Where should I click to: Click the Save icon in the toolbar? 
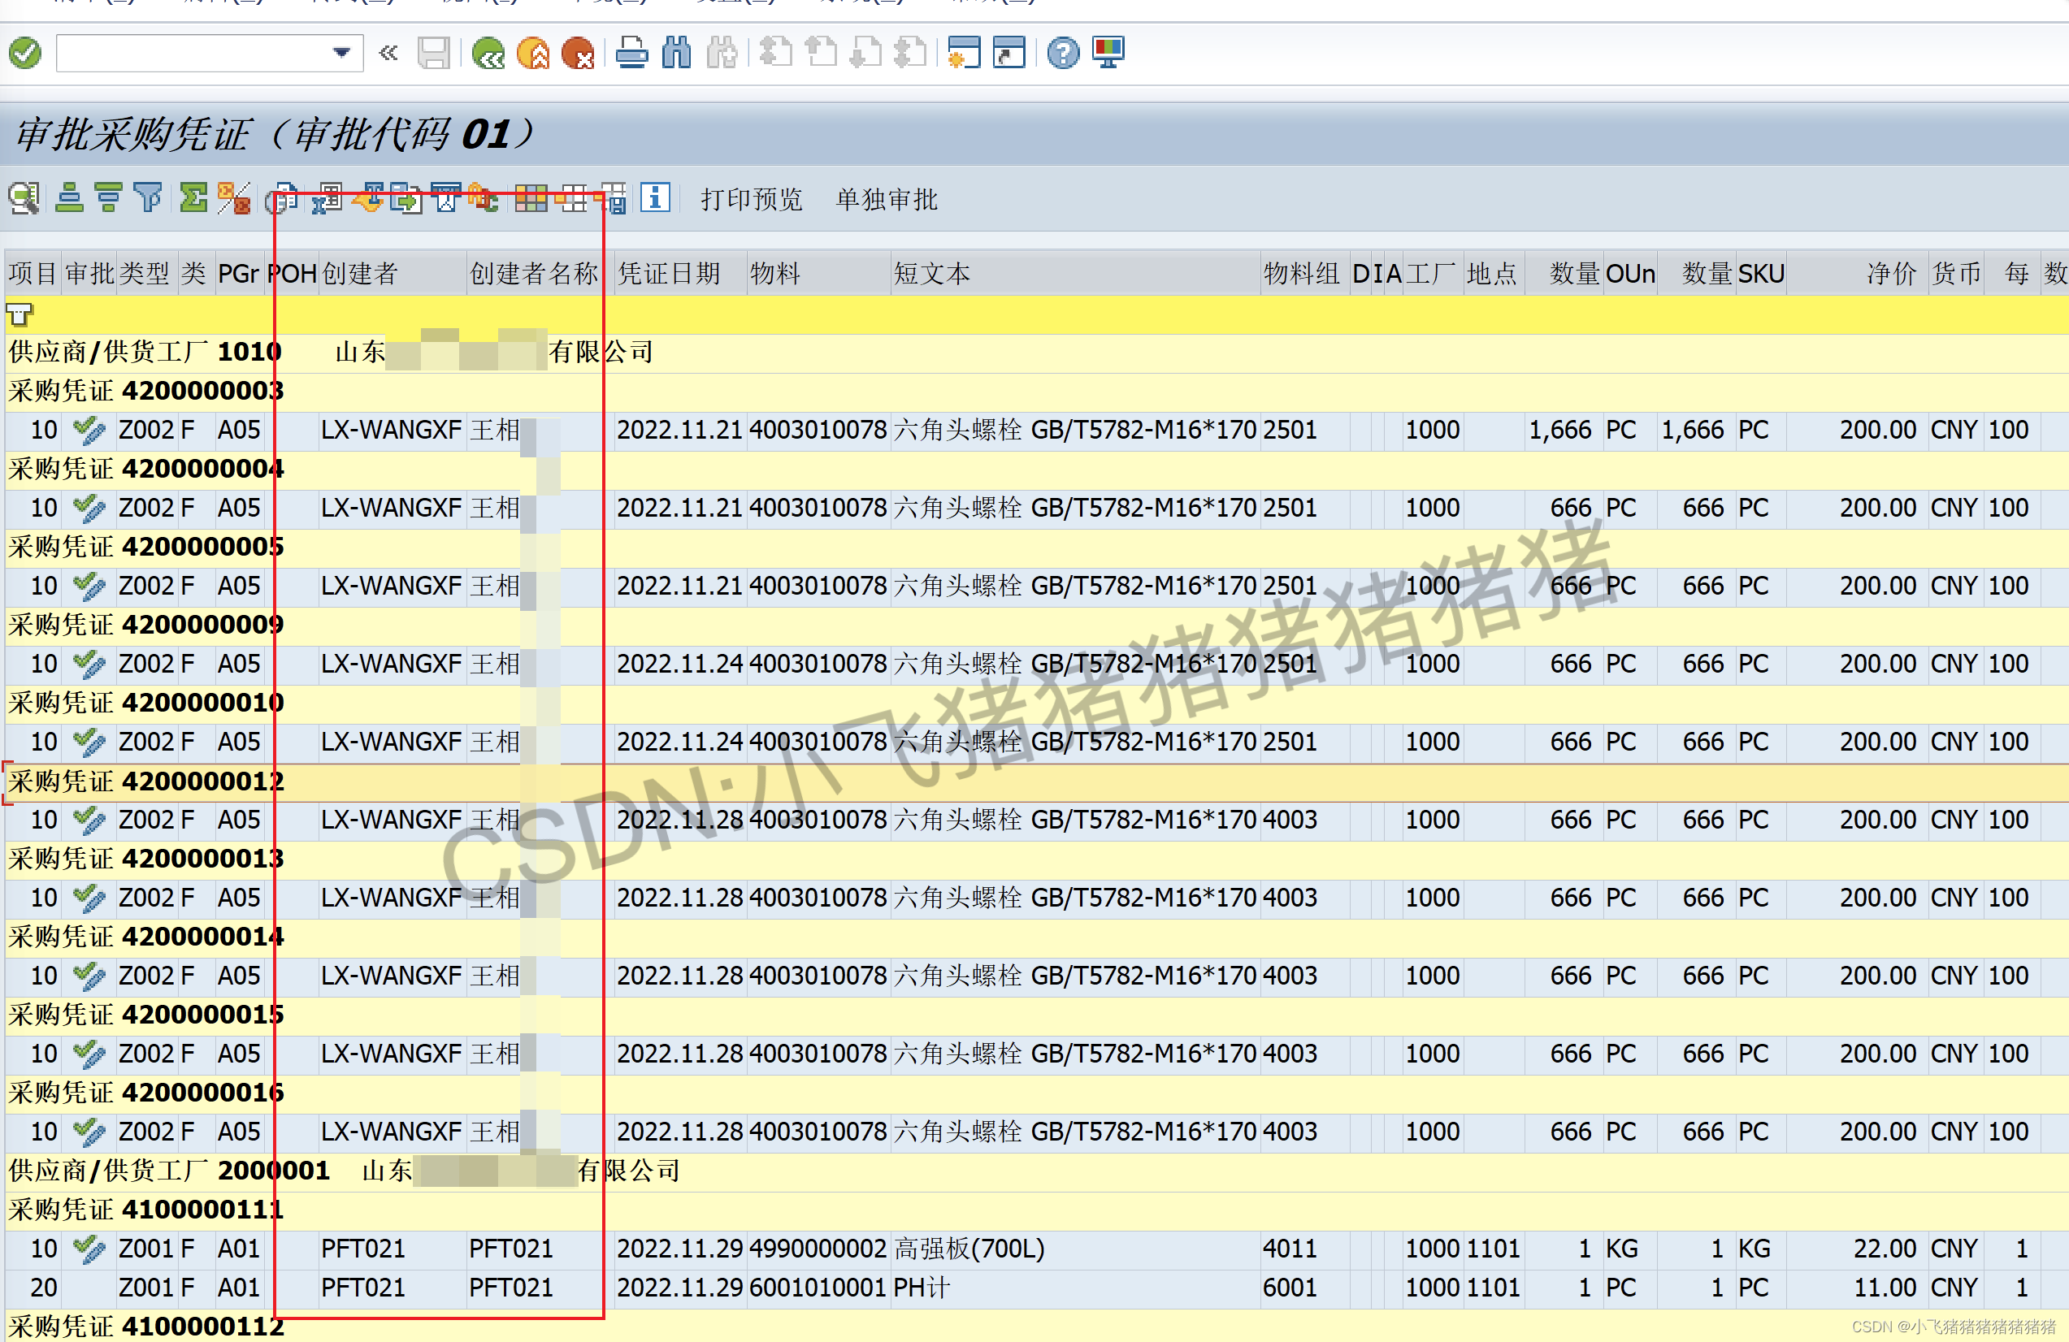(x=435, y=54)
